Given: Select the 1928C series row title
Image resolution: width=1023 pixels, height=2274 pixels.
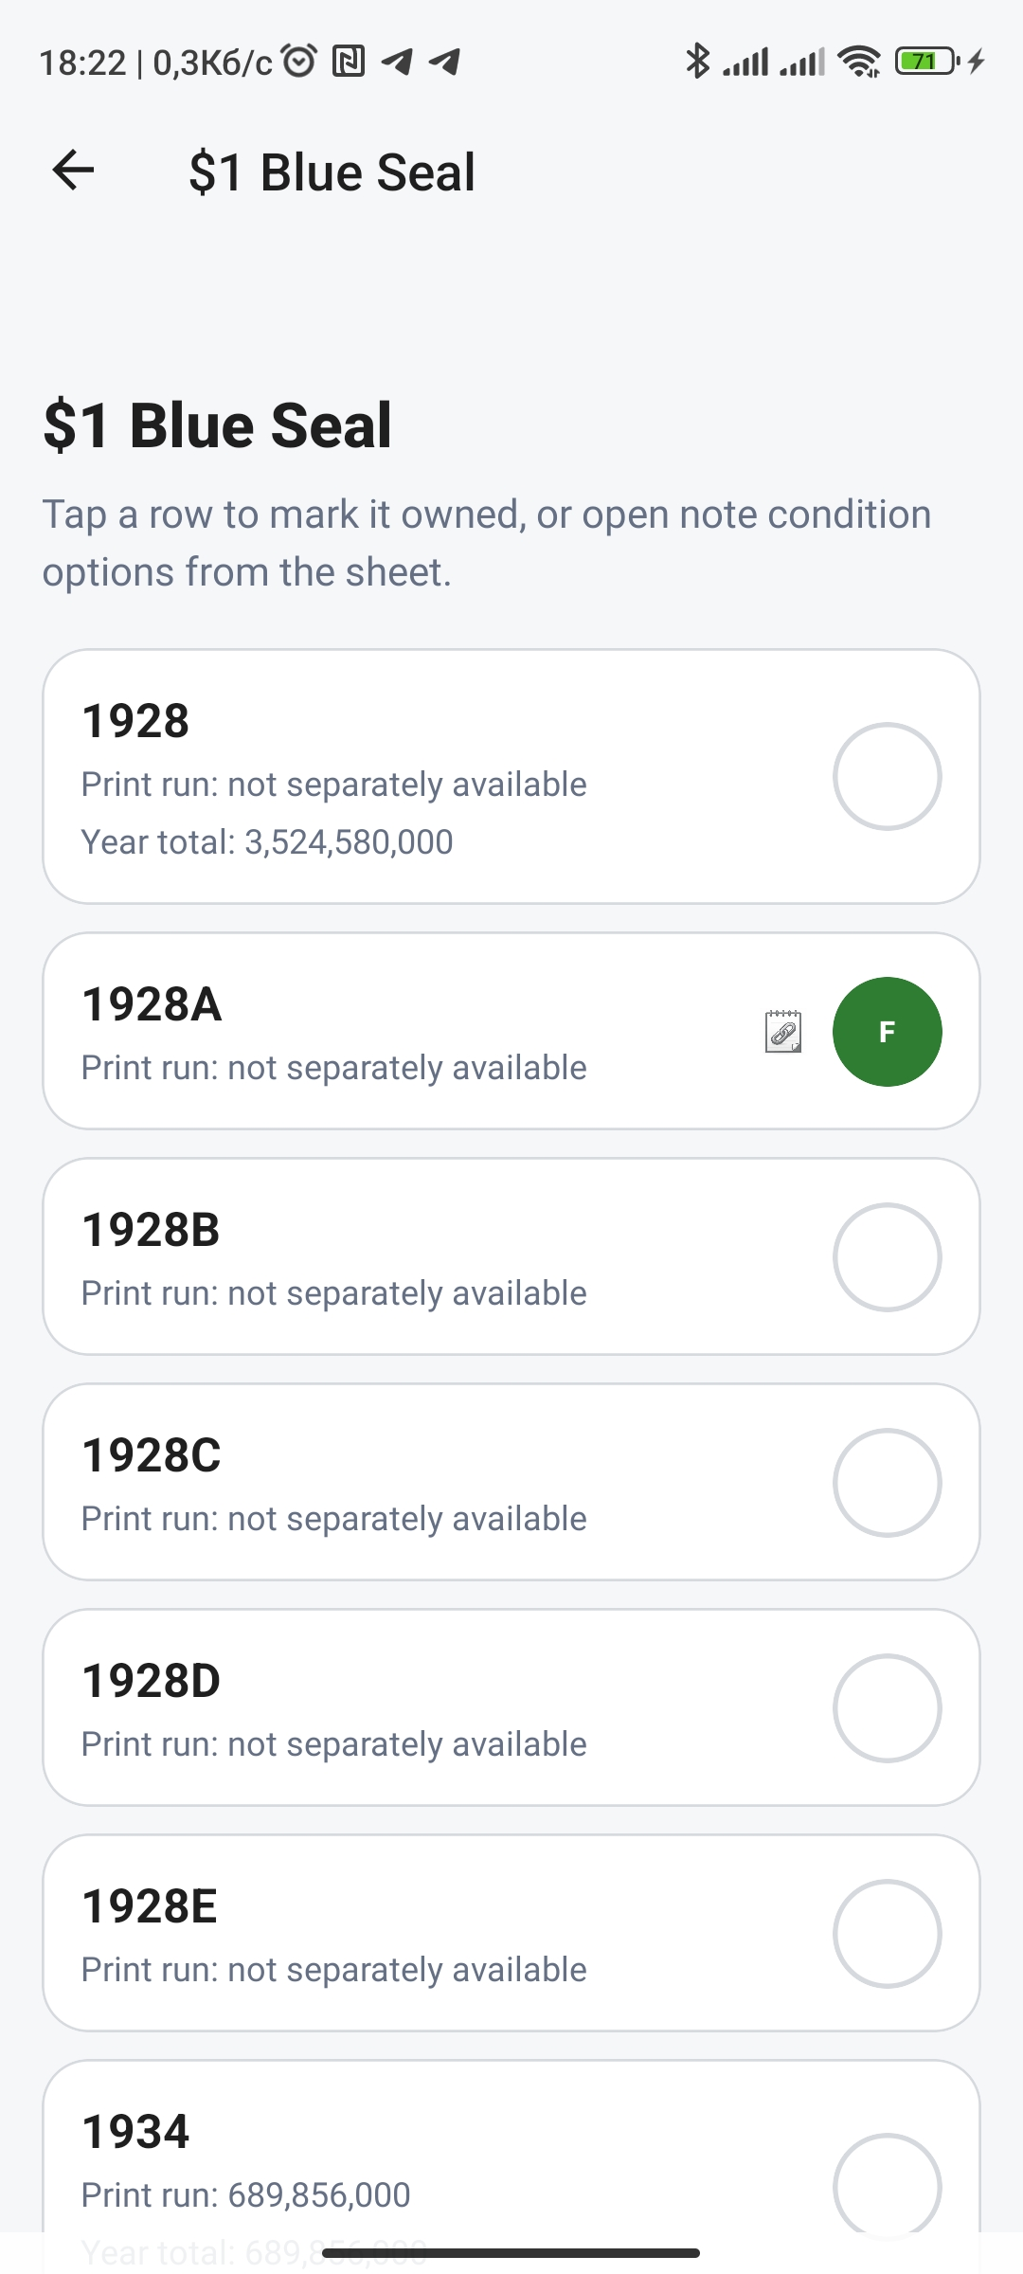Looking at the screenshot, I should (x=152, y=1455).
